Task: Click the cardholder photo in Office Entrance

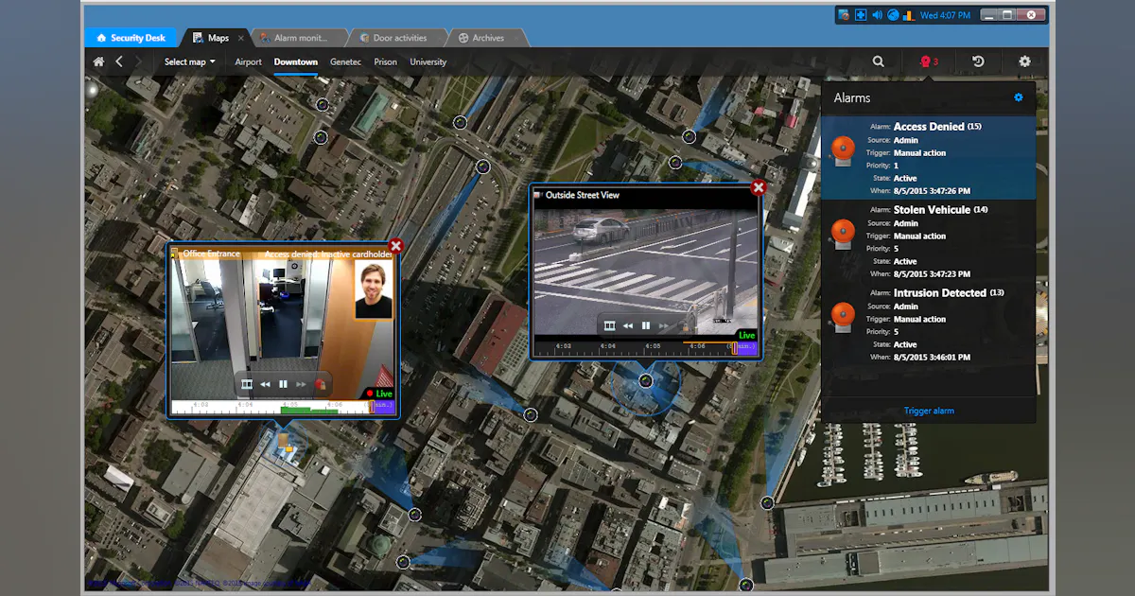Action: [x=374, y=290]
